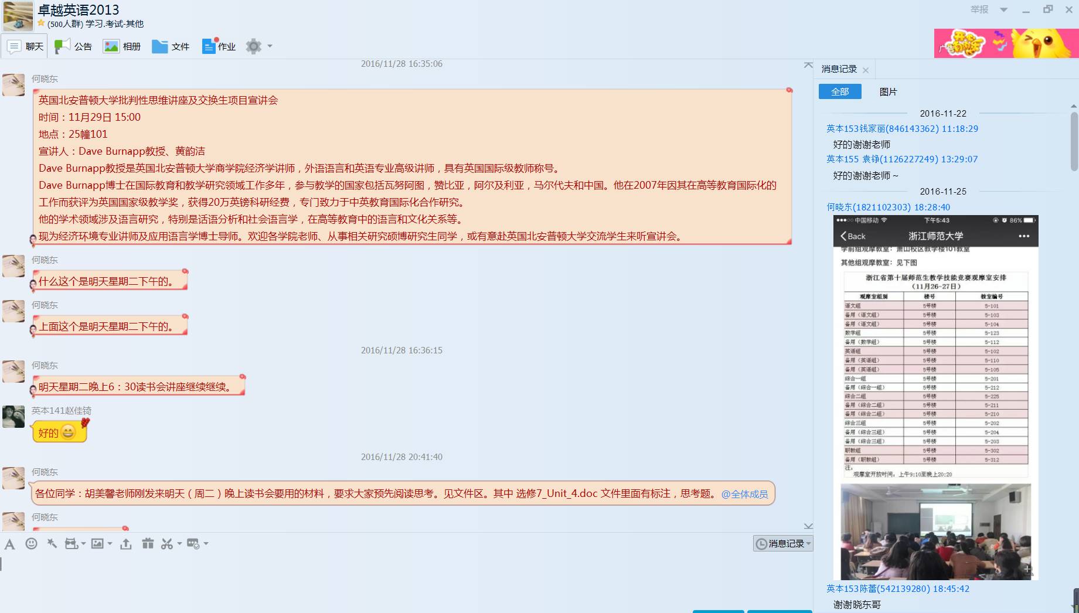Click the @全体成员 mention link
Viewport: 1079px width, 613px height.
point(744,494)
